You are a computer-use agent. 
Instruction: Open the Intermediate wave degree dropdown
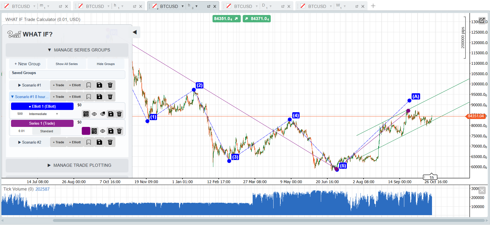tap(44, 114)
